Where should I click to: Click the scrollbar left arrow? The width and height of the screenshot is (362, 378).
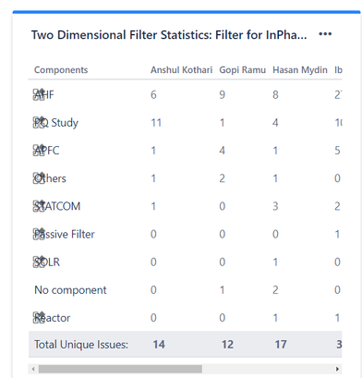33,369
